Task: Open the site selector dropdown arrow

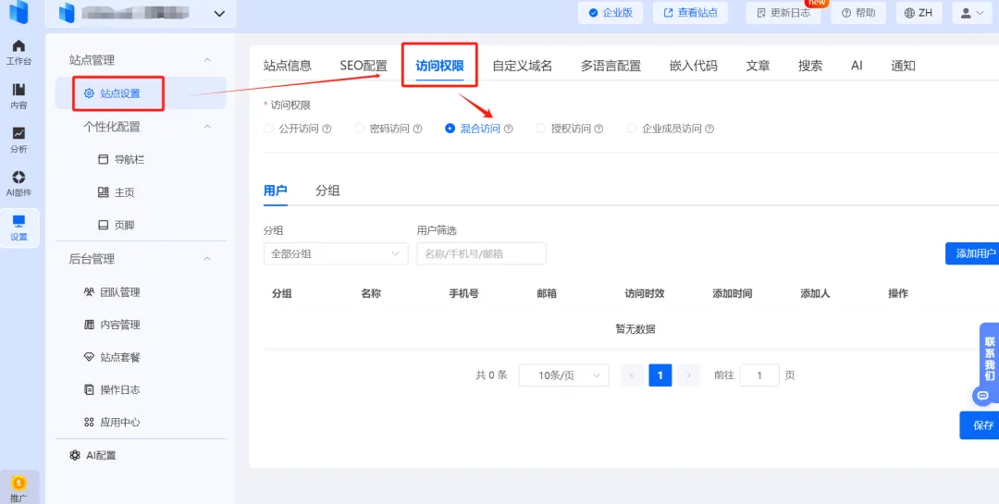Action: tap(220, 13)
